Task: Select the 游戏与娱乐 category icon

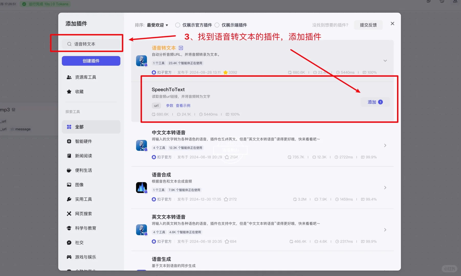Action: pyautogui.click(x=69, y=257)
